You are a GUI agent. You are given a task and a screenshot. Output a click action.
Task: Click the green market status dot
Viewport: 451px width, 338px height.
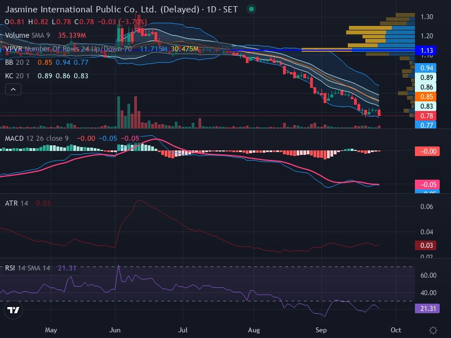click(x=251, y=9)
